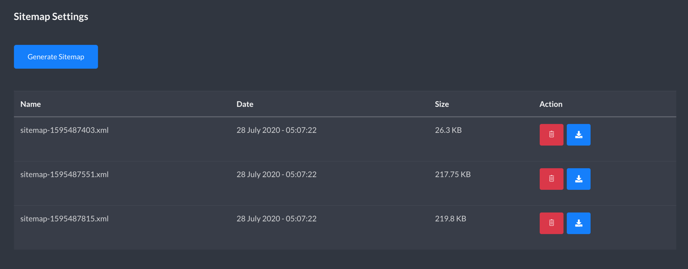Select the sitemap-1595487551.xml file name
688x269 pixels.
(64, 174)
